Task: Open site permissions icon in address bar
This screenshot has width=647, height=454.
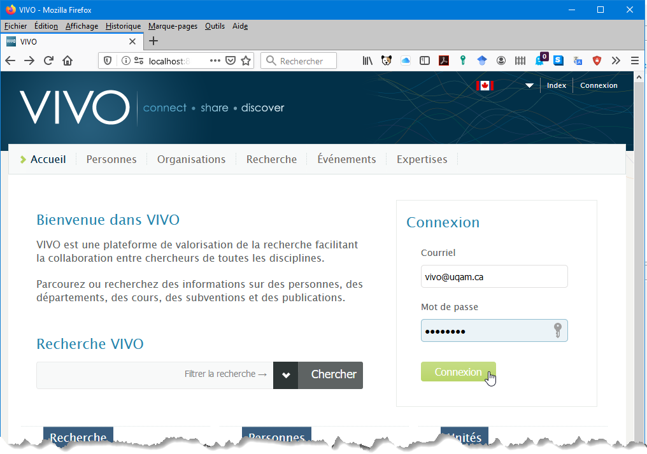Action: click(x=139, y=60)
